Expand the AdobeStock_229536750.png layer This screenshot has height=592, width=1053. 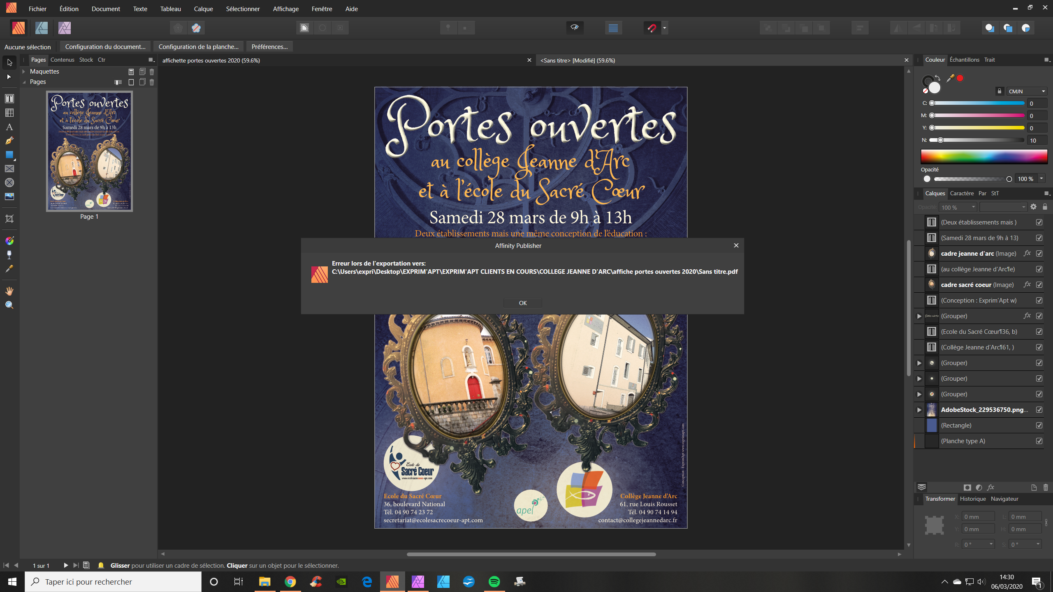[919, 410]
